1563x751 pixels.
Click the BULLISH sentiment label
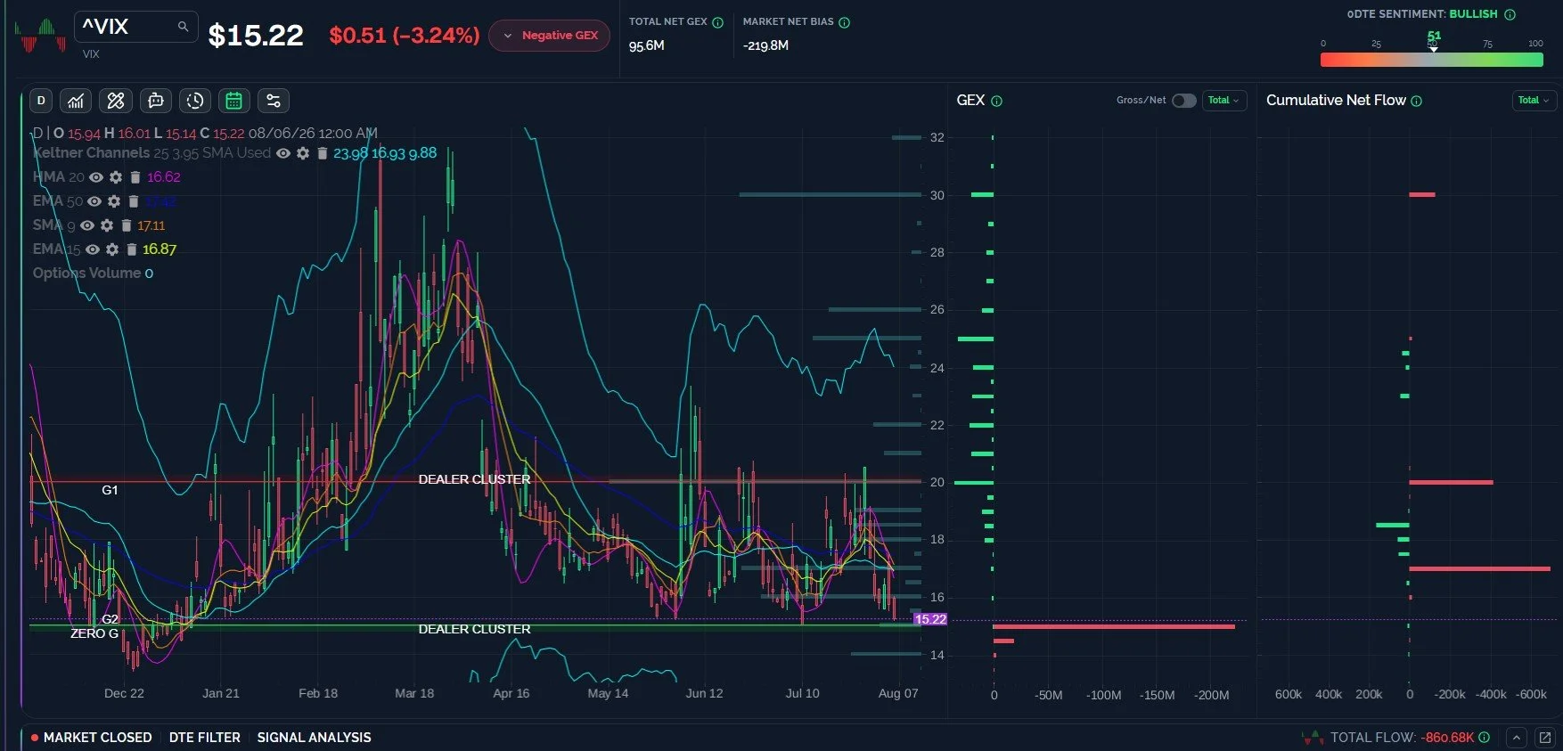coord(1474,14)
